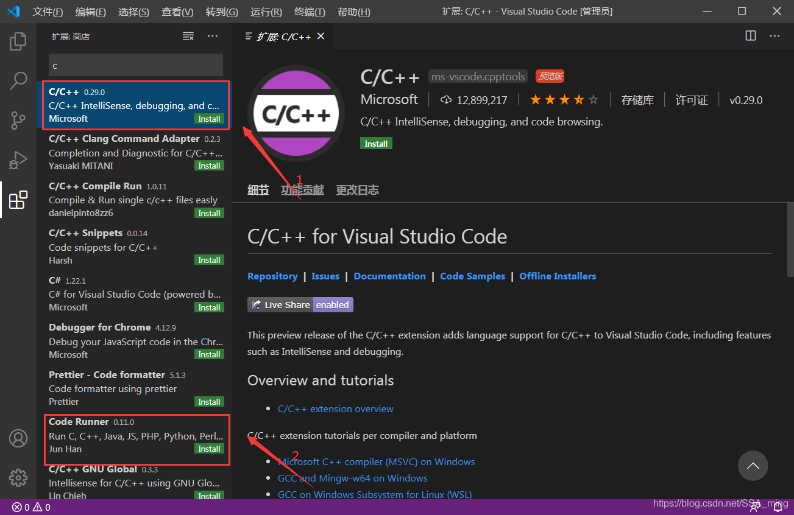The height and width of the screenshot is (515, 794).
Task: Clear extensions search results icon
Action: [188, 37]
